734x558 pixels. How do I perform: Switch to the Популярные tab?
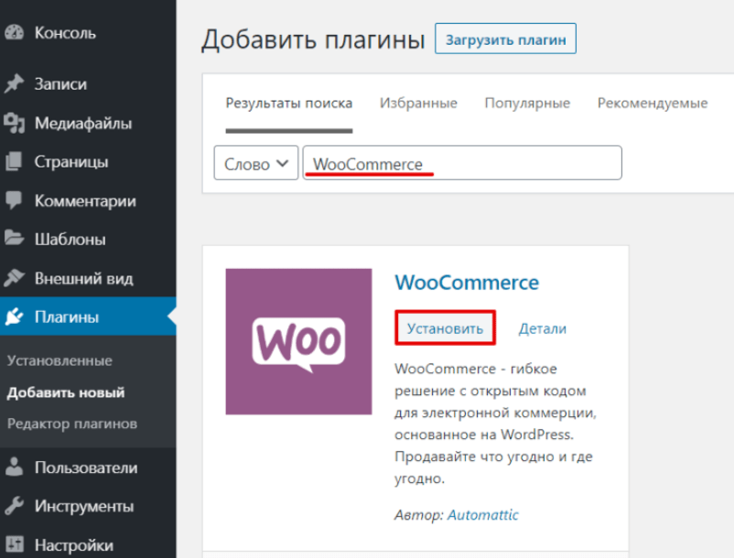tap(527, 102)
